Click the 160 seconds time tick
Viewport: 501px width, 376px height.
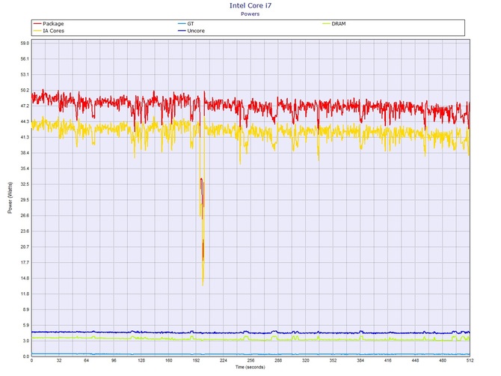(169, 360)
